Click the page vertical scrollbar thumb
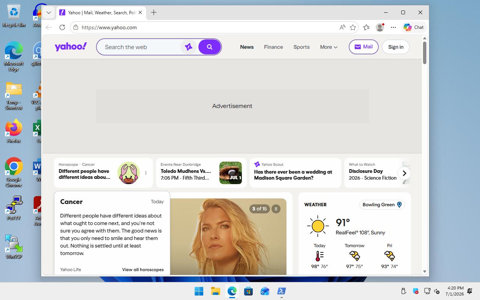 pyautogui.click(x=424, y=52)
